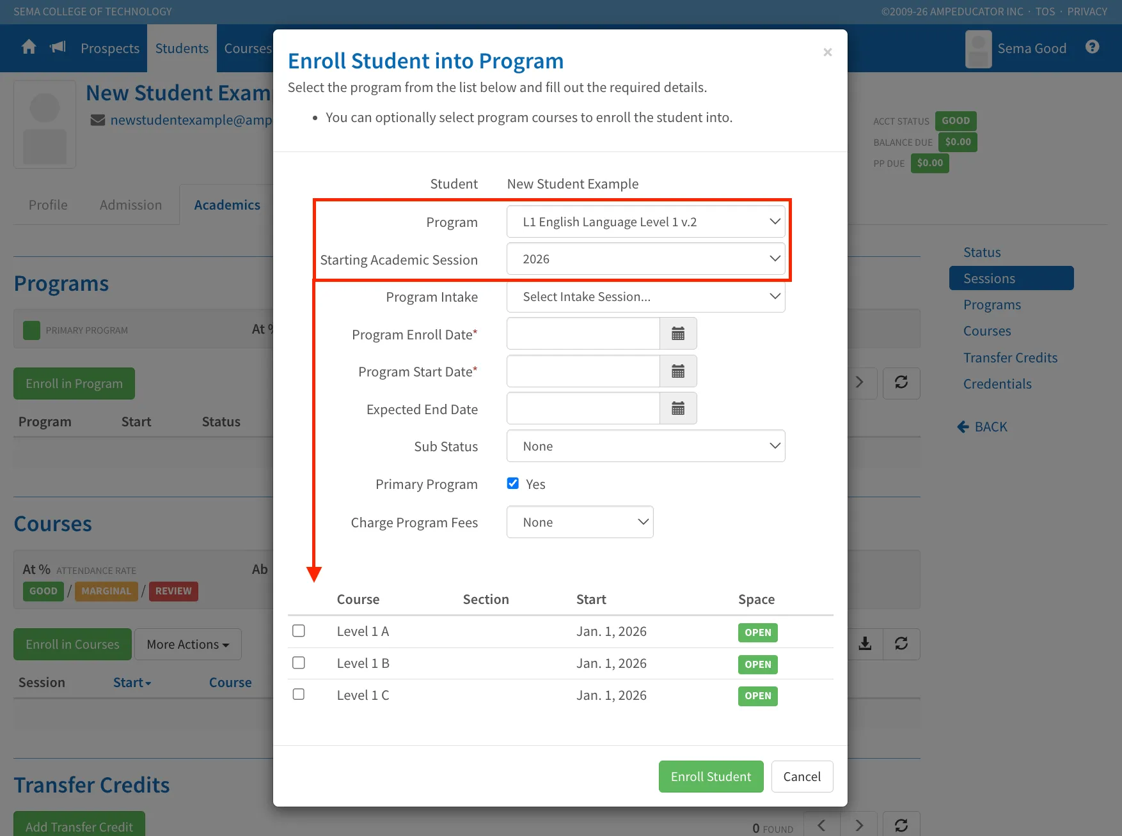Go to next page in Programs list
Screen dimensions: 1122x836
tap(860, 383)
